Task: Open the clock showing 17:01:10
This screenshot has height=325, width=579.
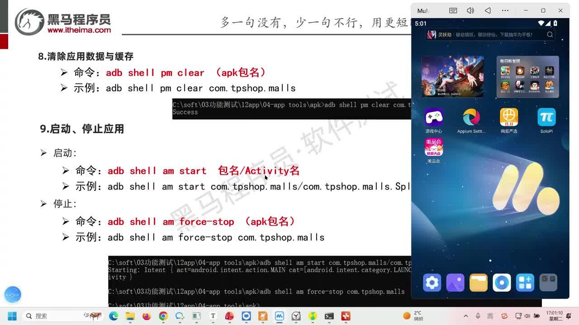Action: point(554,316)
